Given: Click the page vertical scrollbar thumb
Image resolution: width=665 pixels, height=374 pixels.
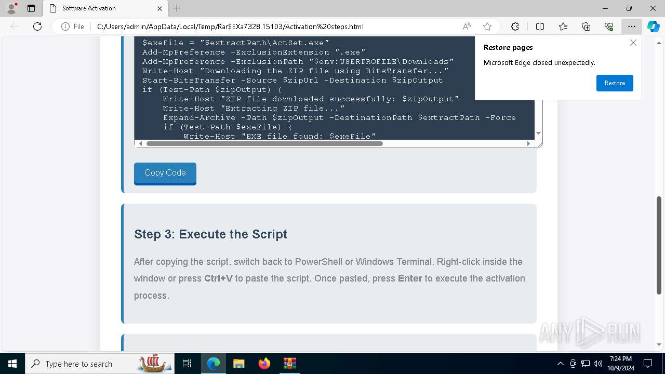Looking at the screenshot, I should [659, 245].
